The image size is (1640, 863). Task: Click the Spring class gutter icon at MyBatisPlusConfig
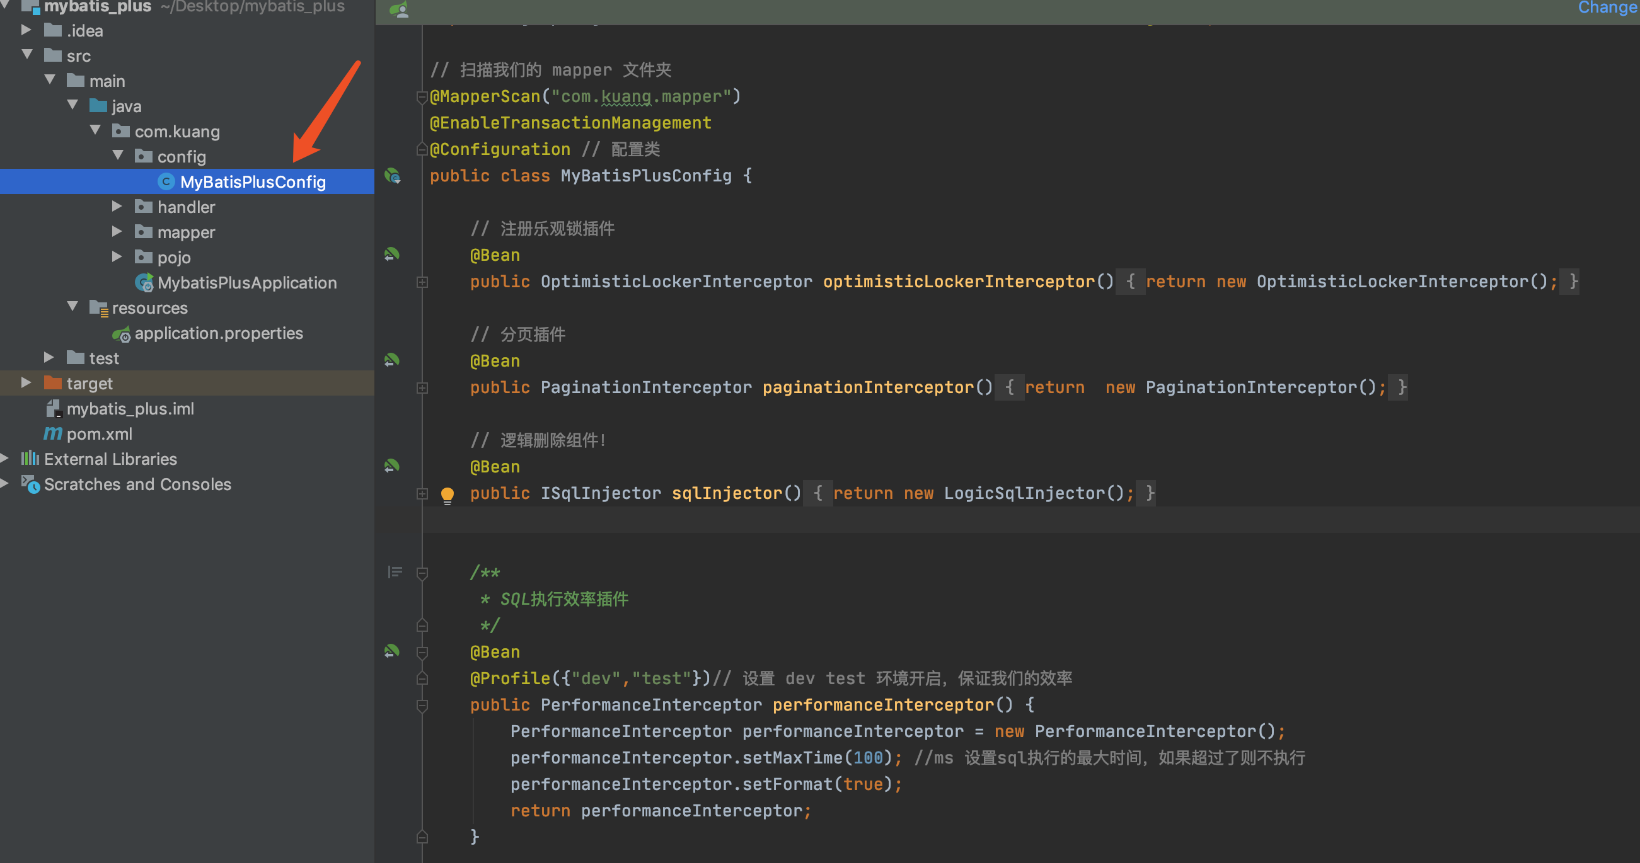[x=392, y=176]
